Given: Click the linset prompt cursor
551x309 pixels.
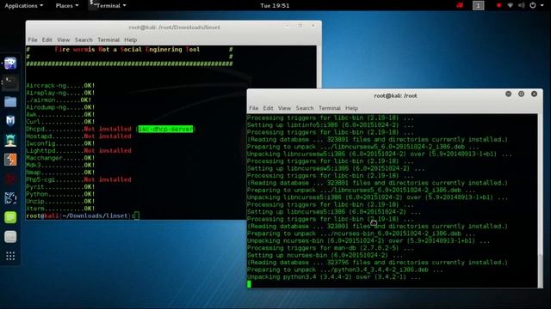Looking at the screenshot, I should pos(137,215).
